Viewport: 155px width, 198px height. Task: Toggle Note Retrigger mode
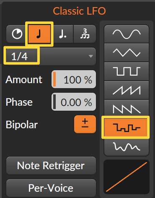pyautogui.click(x=51, y=165)
